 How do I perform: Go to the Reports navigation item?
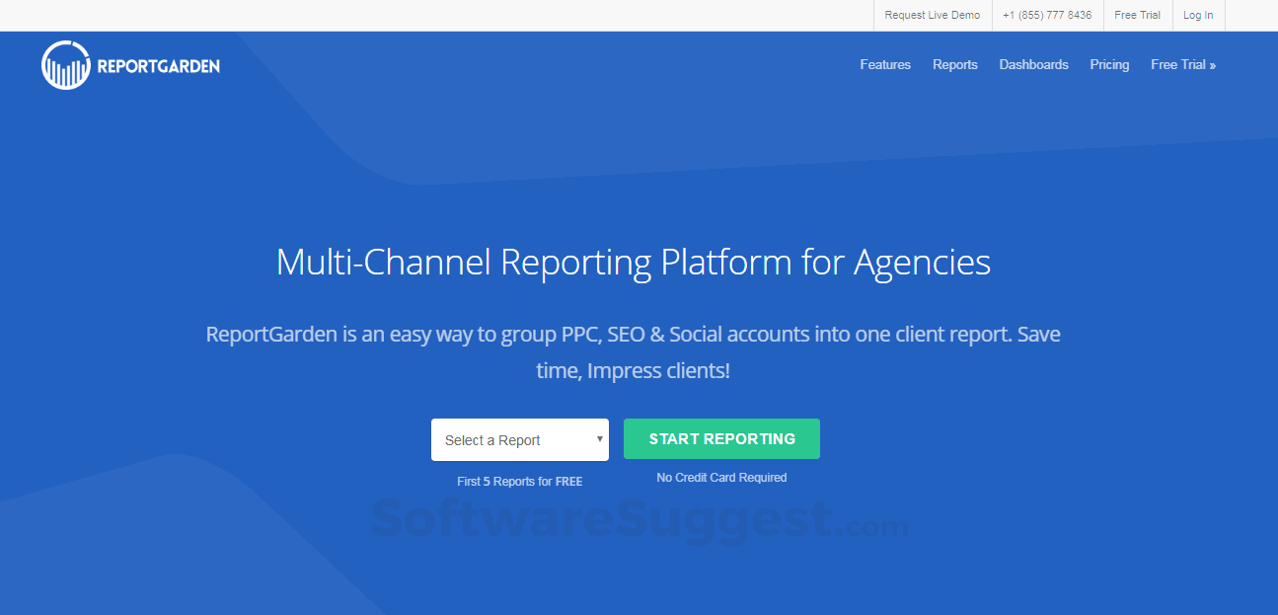tap(954, 65)
